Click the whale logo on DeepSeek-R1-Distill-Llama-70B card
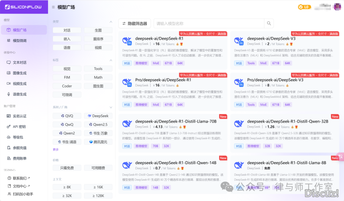Image resolution: width=344 pixels, height=201 pixels. click(x=127, y=124)
